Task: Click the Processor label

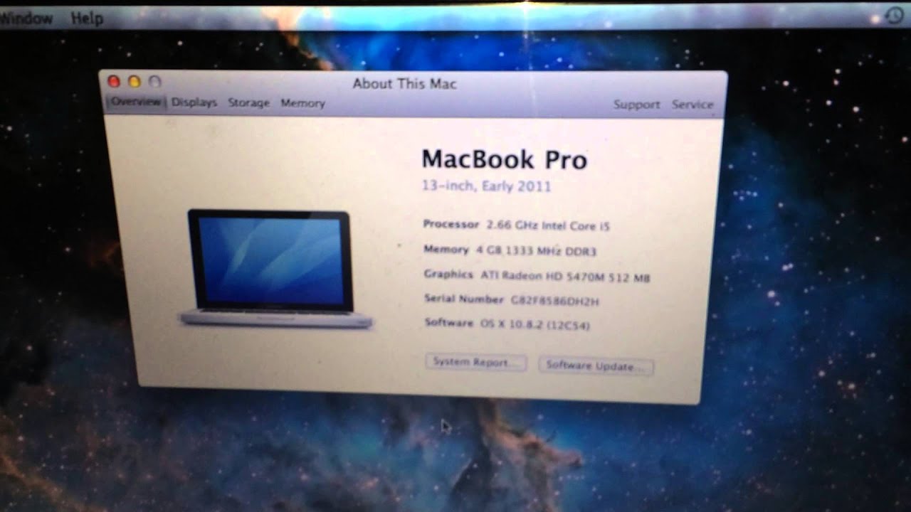Action: 451,224
